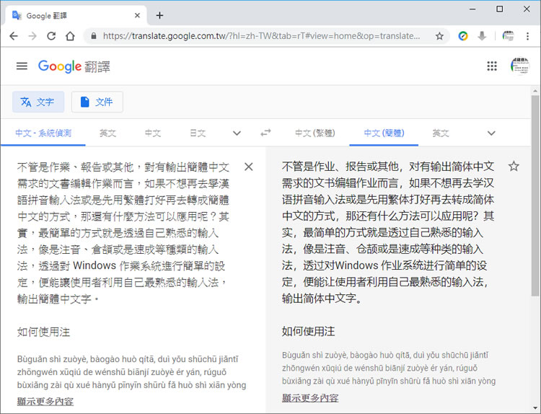Viewport: 541px width, 414px height.
Task: Click the extension icon beside the Chrome menu
Action: pyautogui.click(x=508, y=36)
